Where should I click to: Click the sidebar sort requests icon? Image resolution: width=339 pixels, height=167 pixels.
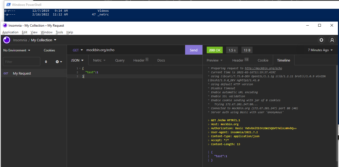pos(46,62)
